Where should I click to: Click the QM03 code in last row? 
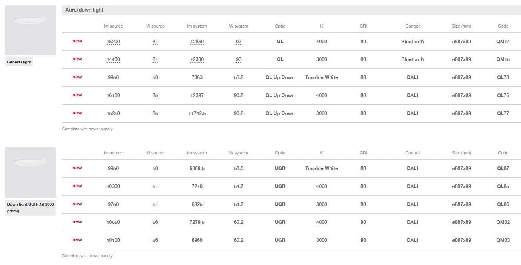pos(503,240)
